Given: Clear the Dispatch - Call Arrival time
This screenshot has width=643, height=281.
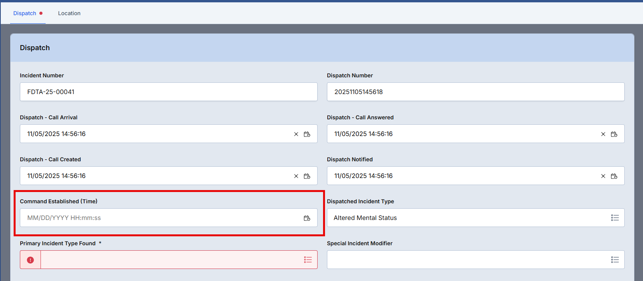Looking at the screenshot, I should 296,134.
